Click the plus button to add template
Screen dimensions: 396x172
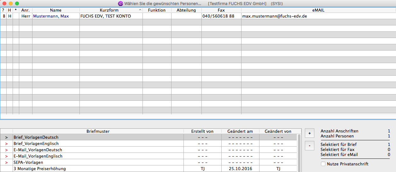(309, 133)
